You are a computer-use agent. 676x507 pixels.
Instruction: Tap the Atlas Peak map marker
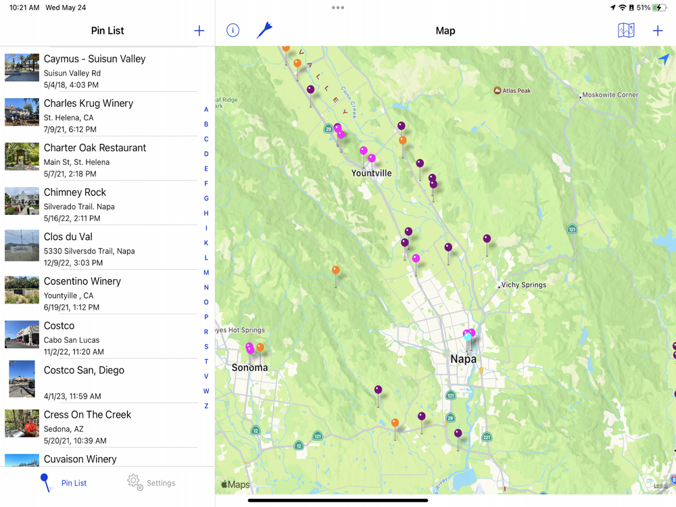497,91
